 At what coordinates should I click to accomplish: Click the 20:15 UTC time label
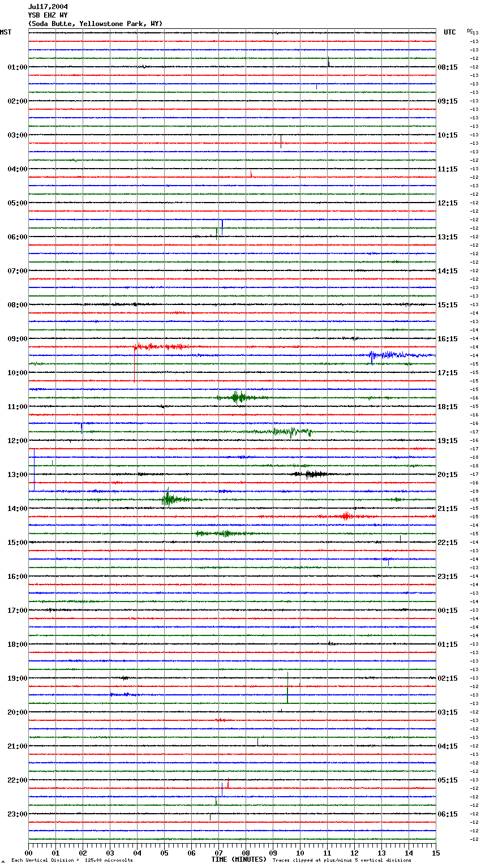click(x=448, y=475)
